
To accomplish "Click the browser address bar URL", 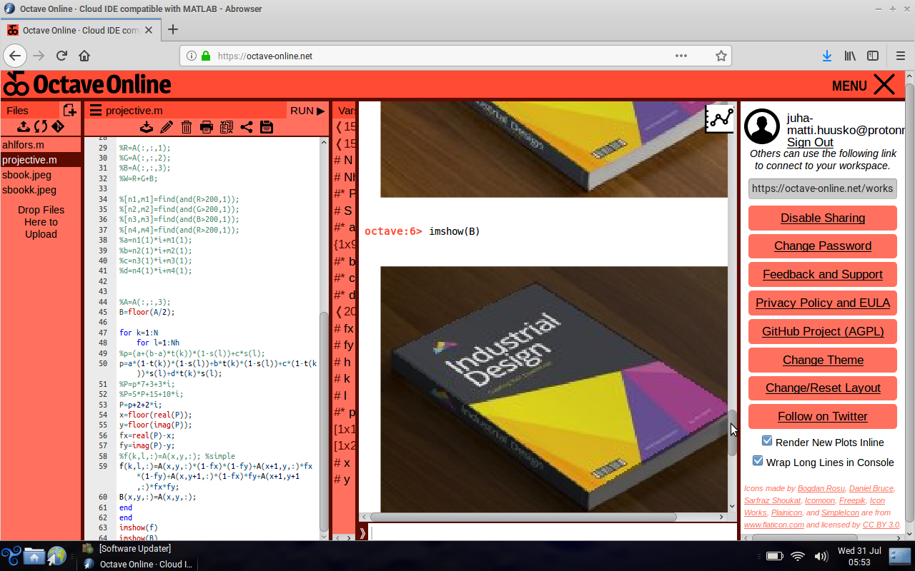I will 265,56.
